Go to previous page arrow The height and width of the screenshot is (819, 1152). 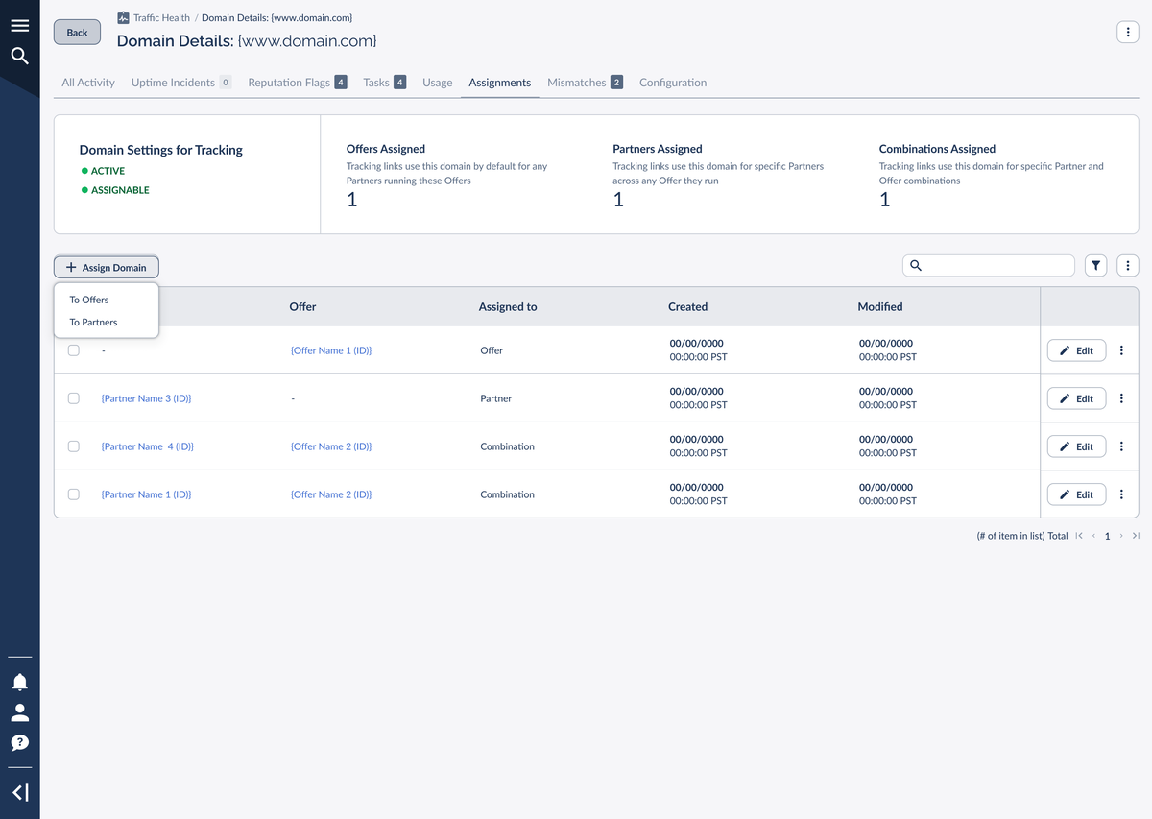[1093, 536]
